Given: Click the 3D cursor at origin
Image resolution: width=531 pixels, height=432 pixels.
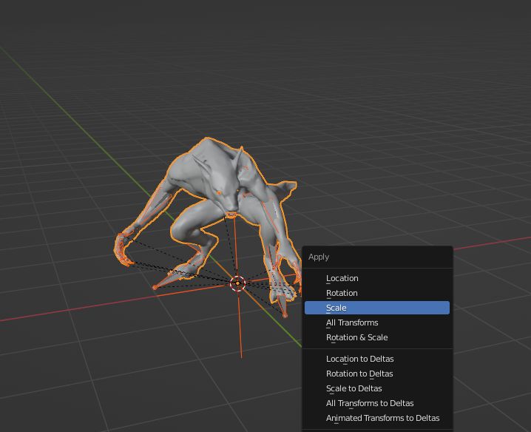Looking at the screenshot, I should coord(237,283).
